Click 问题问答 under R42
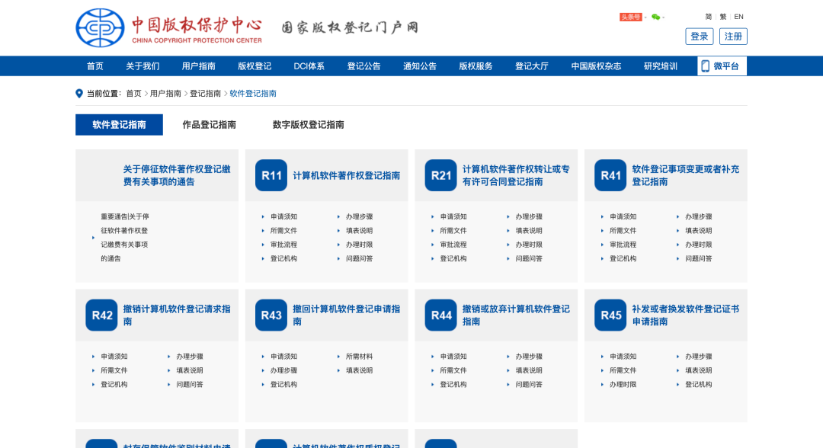Image resolution: width=823 pixels, height=448 pixels. 190,385
